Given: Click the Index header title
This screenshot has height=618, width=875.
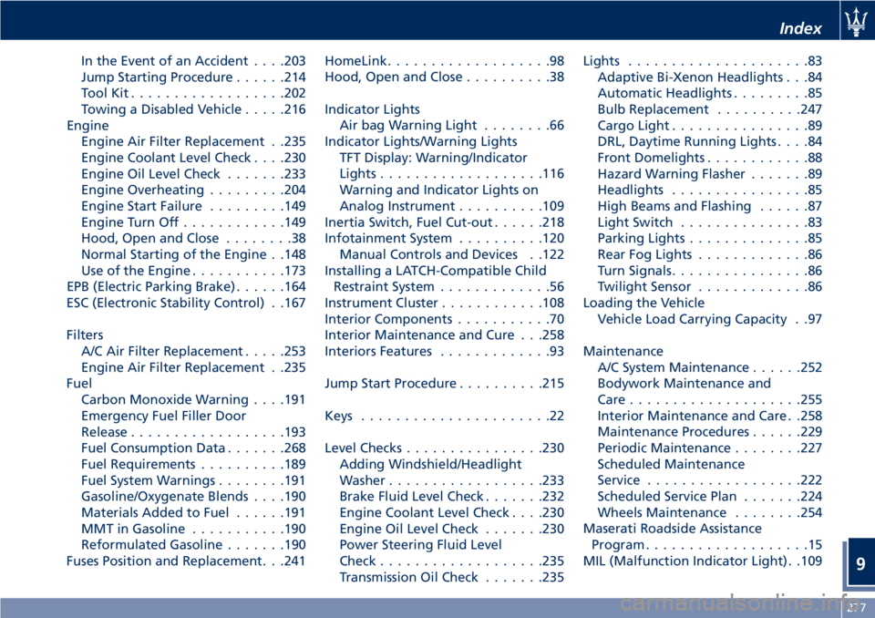Looking at the screenshot, I should (800, 28).
